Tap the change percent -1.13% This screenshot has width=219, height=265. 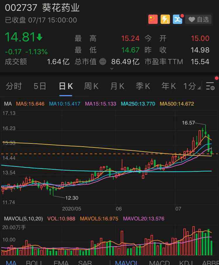36,52
